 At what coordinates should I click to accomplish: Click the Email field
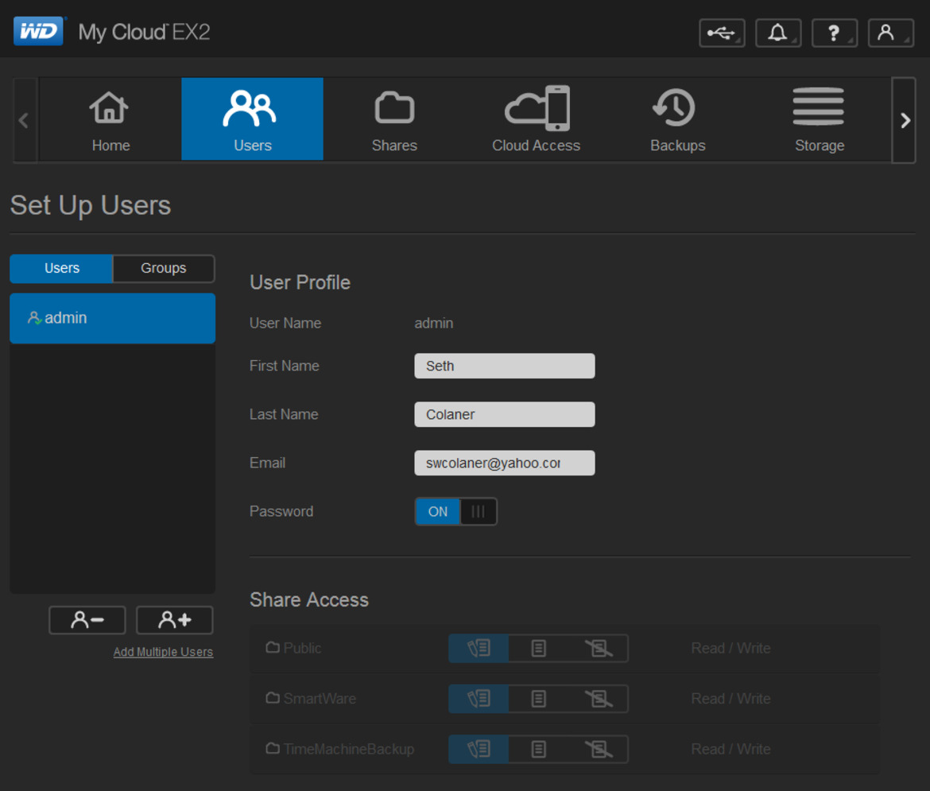[x=505, y=463]
